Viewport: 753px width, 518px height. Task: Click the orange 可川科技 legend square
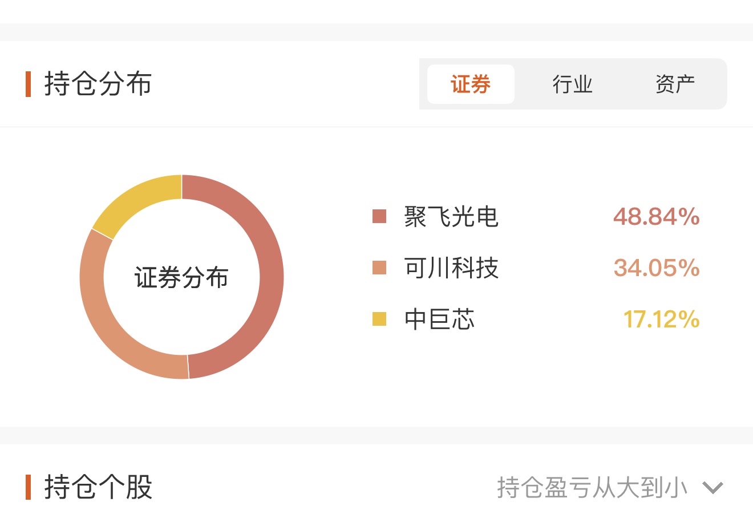379,268
